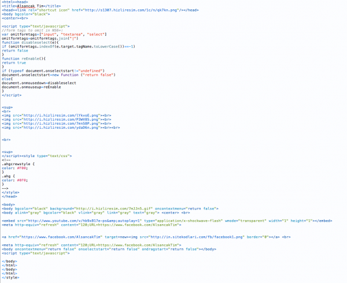Click the closing </head> tag line

[x=9, y=196]
